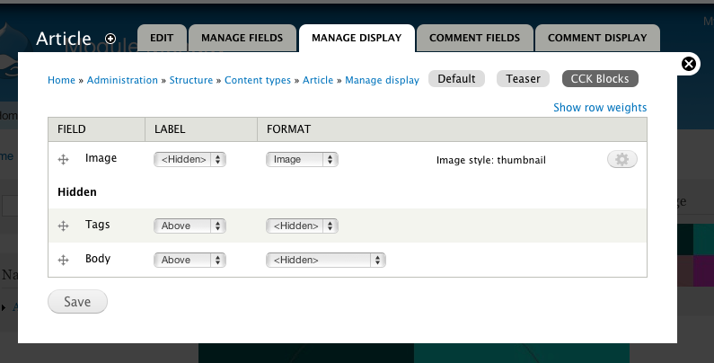
Task: Open the Comment Fields tab
Action: (474, 38)
